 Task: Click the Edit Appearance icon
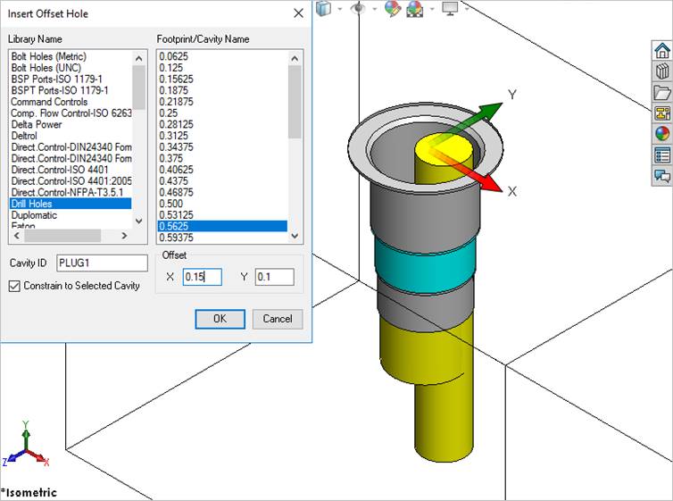click(392, 8)
